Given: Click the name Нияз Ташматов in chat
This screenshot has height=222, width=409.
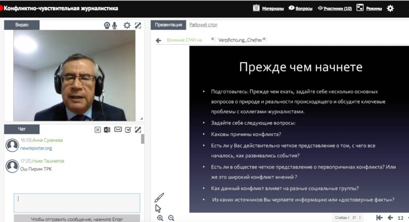Looking at the screenshot, I should coord(48,161).
